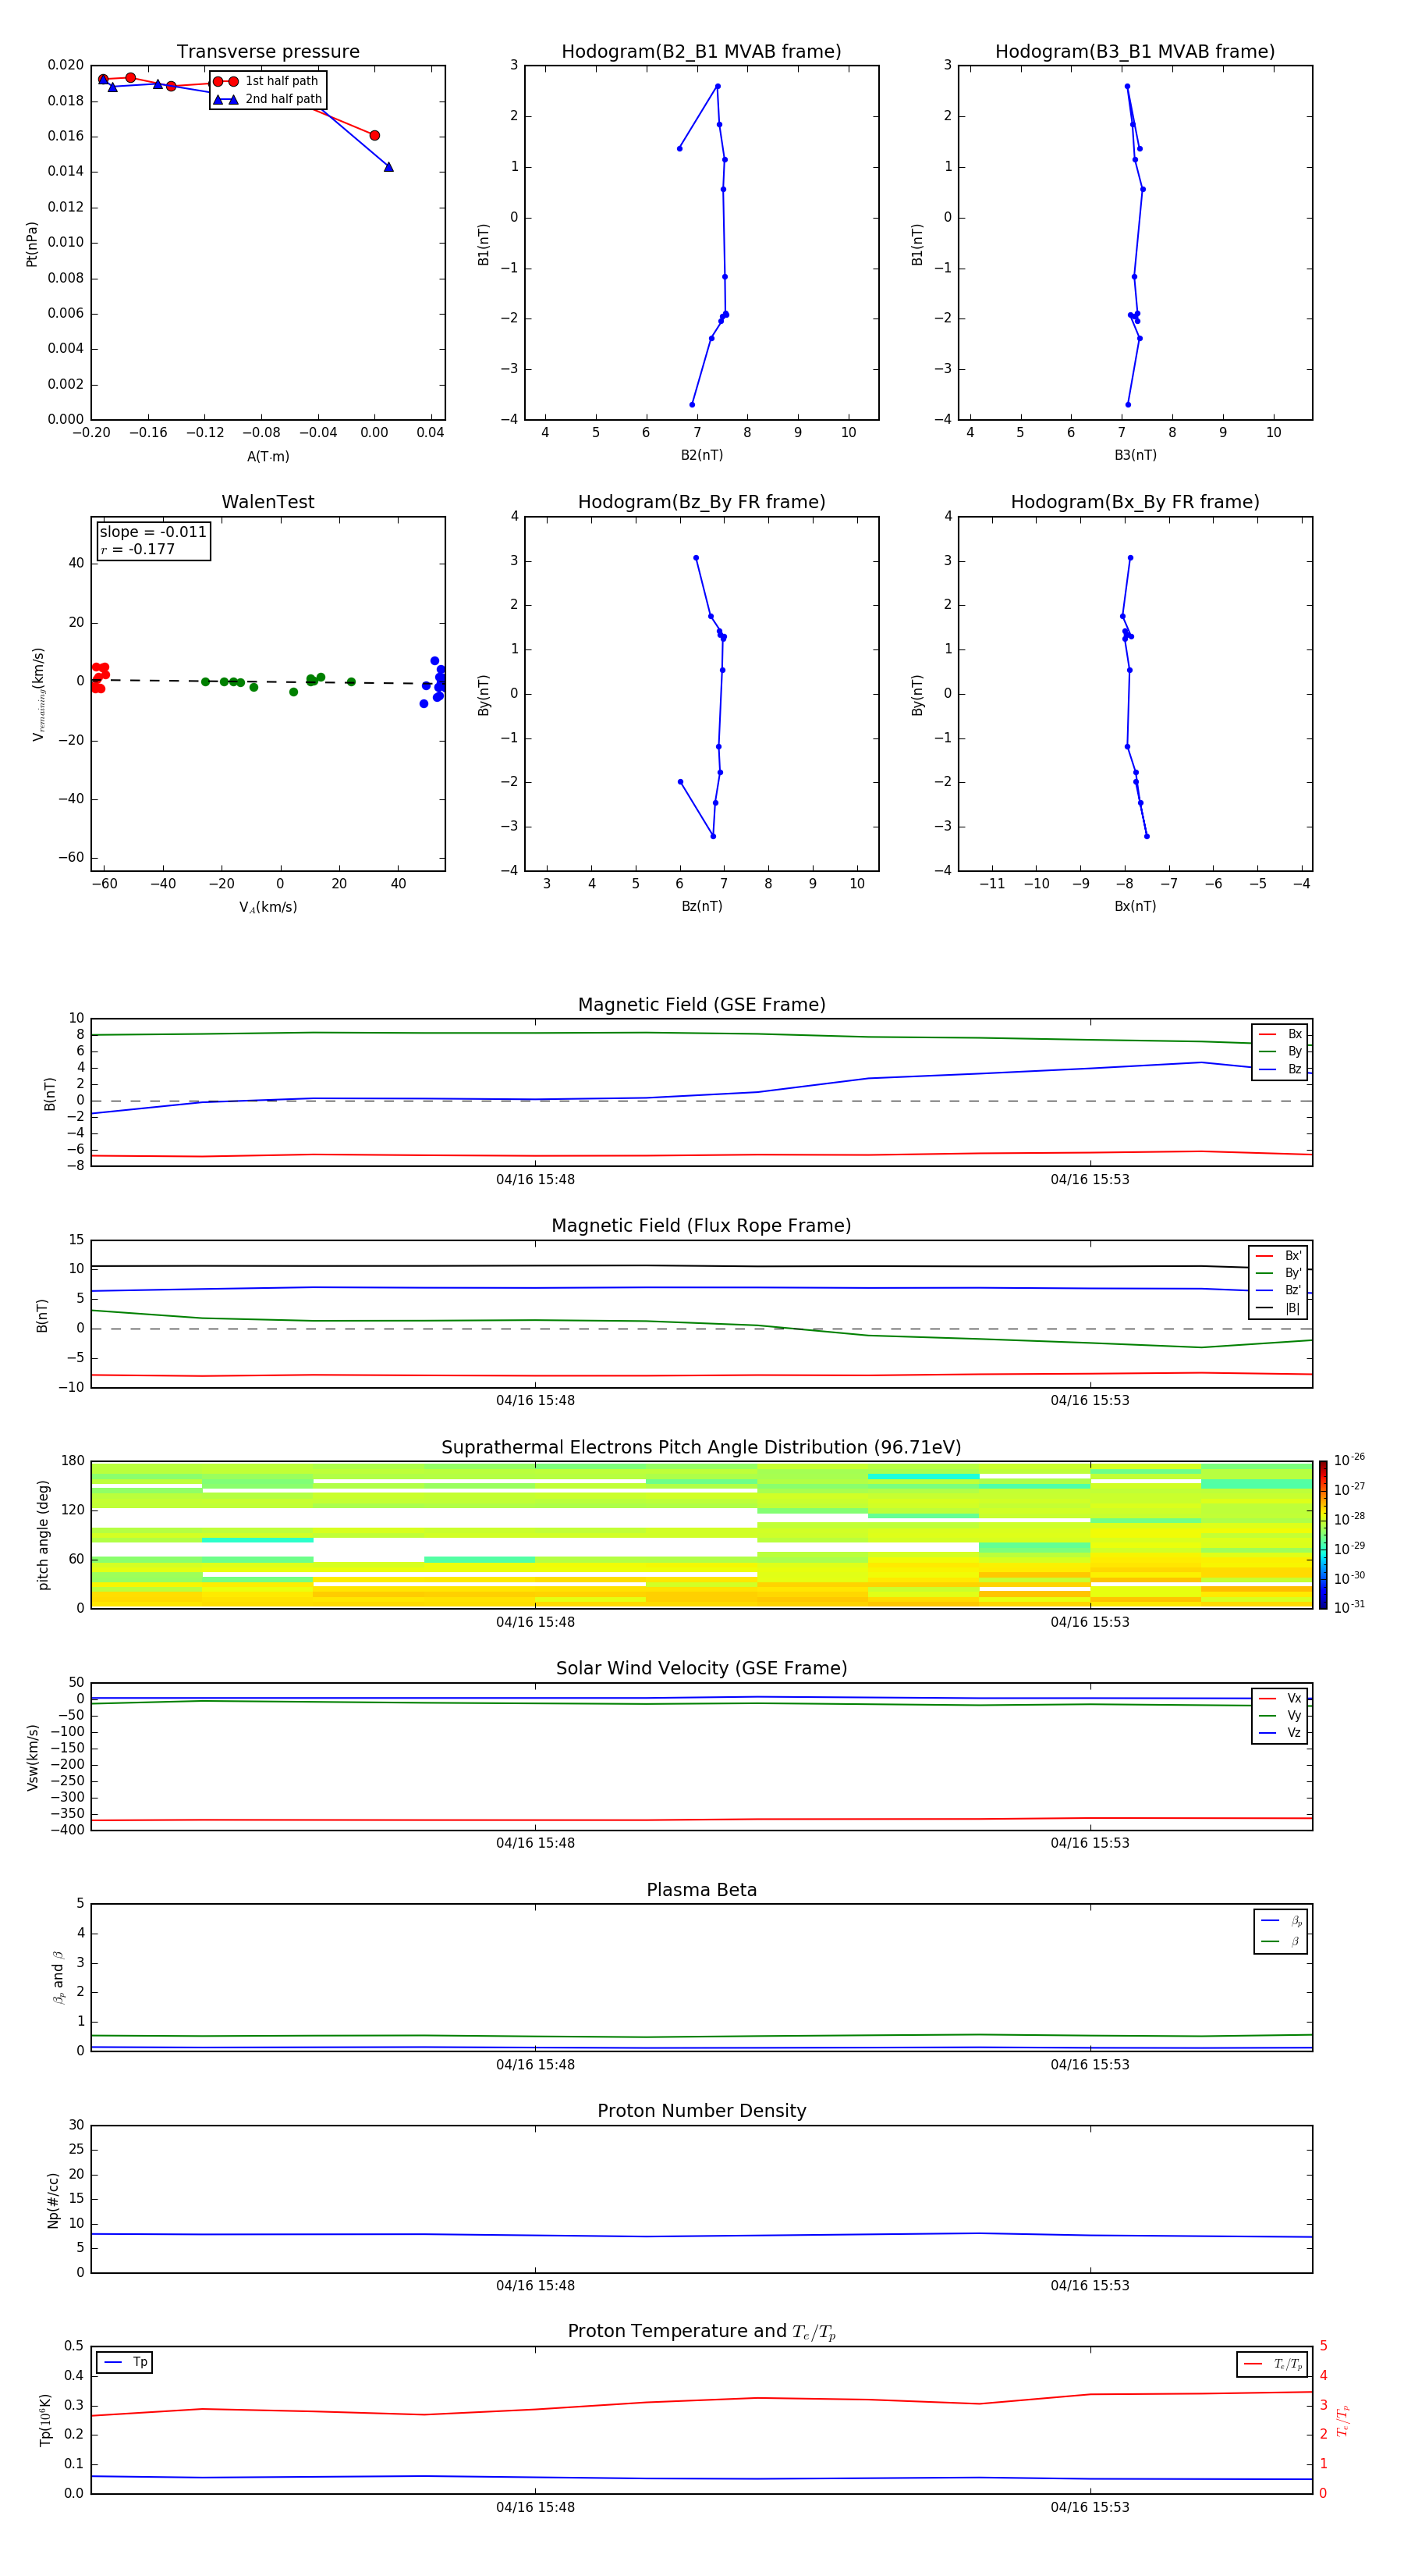Select the "Hodogram(Bz_By FR frame)" title

point(701,502)
